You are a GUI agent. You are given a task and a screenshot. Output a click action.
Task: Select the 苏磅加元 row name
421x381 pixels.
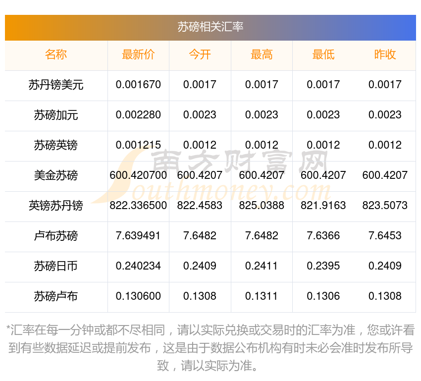[x=56, y=115]
